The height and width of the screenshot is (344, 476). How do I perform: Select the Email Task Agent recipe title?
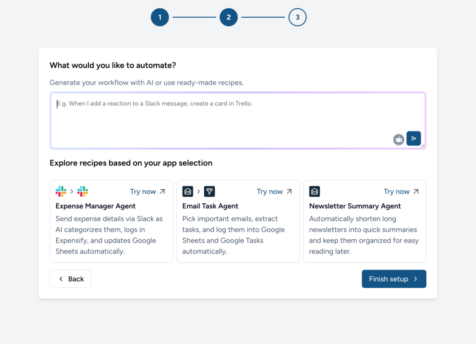[210, 206]
